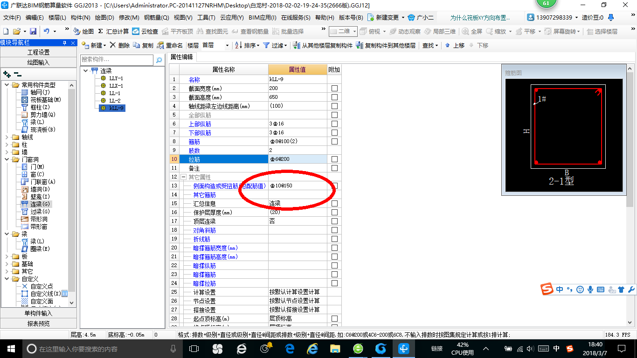Launch 云检查 cloud check

145,31
